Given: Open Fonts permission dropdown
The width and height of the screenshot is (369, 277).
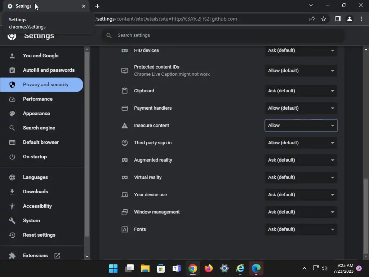Looking at the screenshot, I should (x=301, y=229).
